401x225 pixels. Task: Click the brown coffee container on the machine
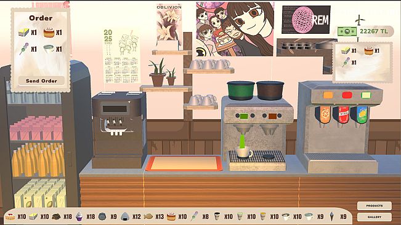click(270, 90)
